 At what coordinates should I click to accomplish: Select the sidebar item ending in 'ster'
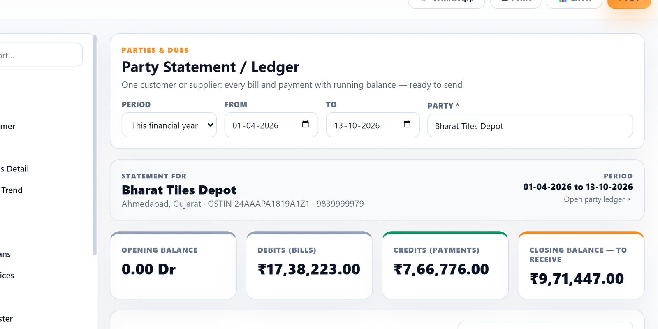pos(6,319)
